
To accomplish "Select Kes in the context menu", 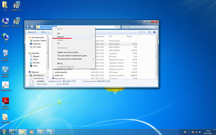I will (59, 33).
